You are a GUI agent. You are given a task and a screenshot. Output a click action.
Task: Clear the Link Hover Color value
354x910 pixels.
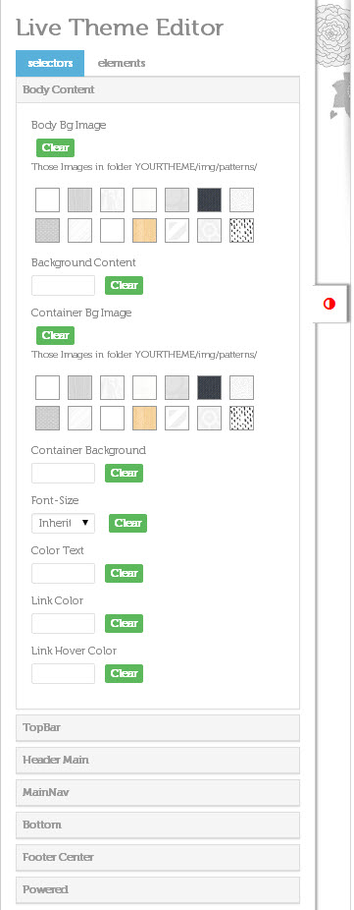[124, 674]
